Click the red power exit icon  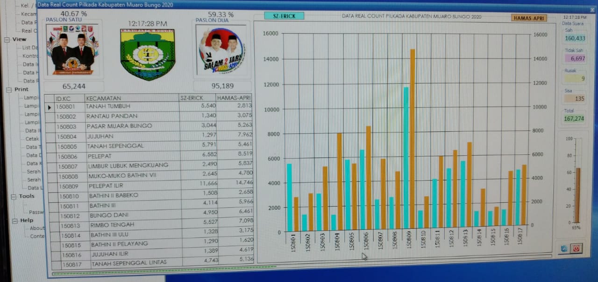[576, 248]
